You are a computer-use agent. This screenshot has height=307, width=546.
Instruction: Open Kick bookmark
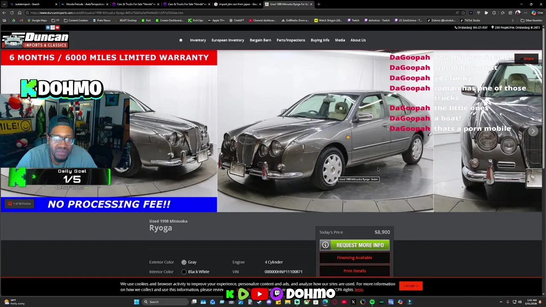(146, 20)
